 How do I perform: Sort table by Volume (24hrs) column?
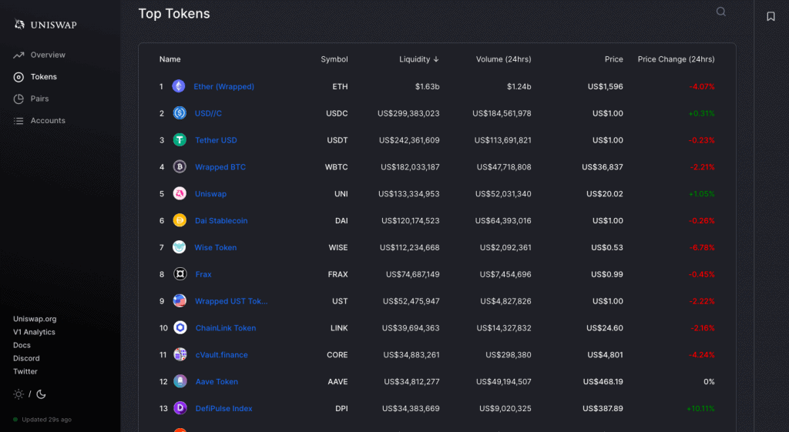pyautogui.click(x=504, y=59)
